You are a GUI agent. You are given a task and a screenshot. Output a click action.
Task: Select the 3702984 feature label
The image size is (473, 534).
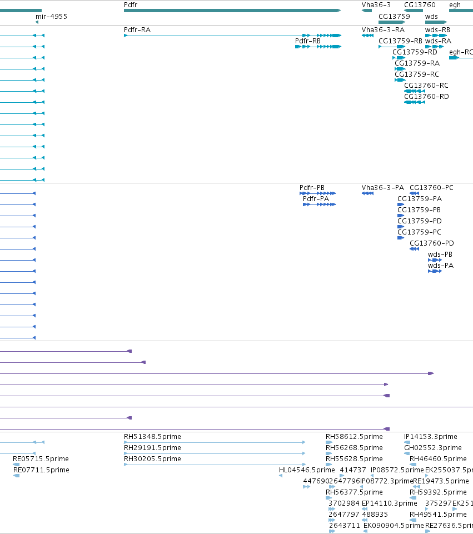coord(343,503)
